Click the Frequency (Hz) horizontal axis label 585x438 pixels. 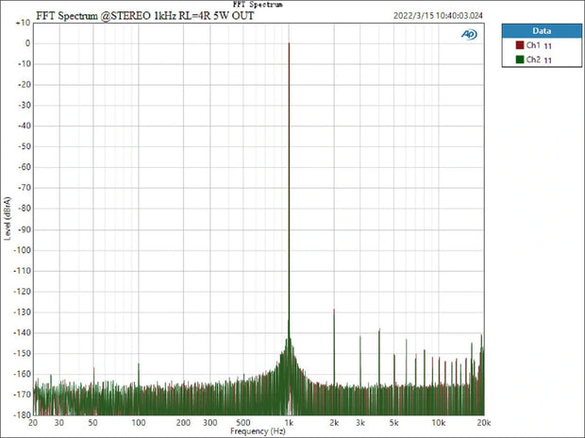[257, 431]
